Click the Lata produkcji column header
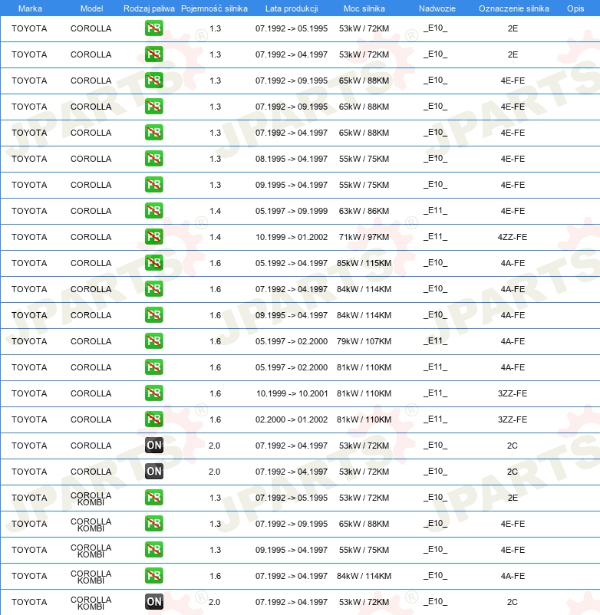This screenshot has width=600, height=615. 292,8
